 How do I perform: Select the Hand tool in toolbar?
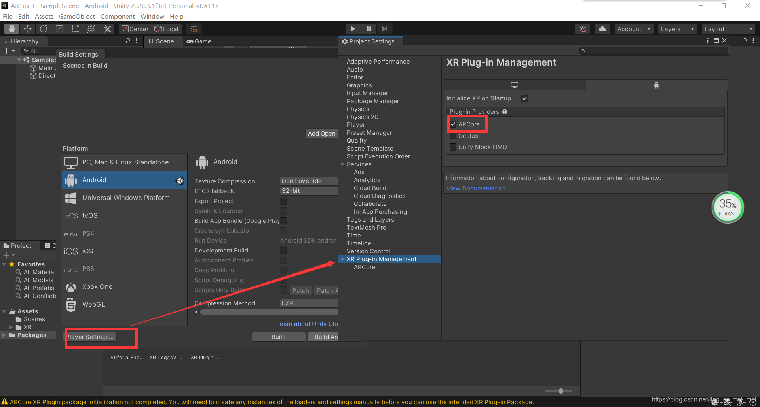click(x=12, y=29)
